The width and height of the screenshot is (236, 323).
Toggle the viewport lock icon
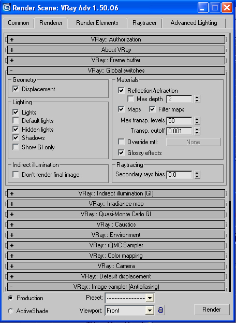click(160, 310)
